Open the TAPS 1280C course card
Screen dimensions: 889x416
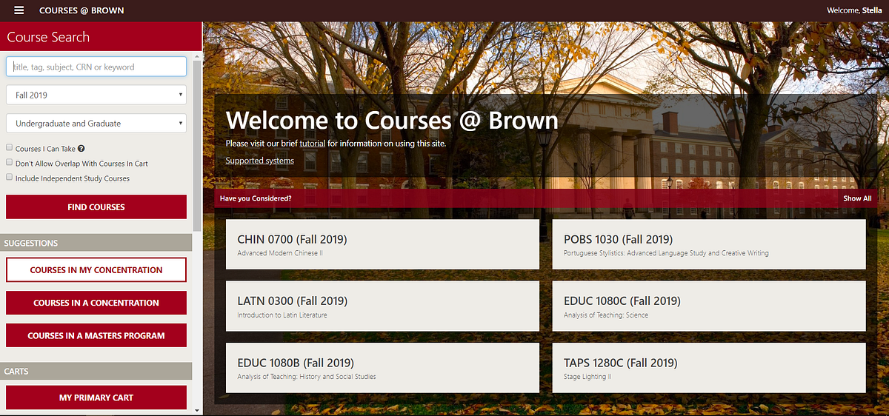pos(709,367)
